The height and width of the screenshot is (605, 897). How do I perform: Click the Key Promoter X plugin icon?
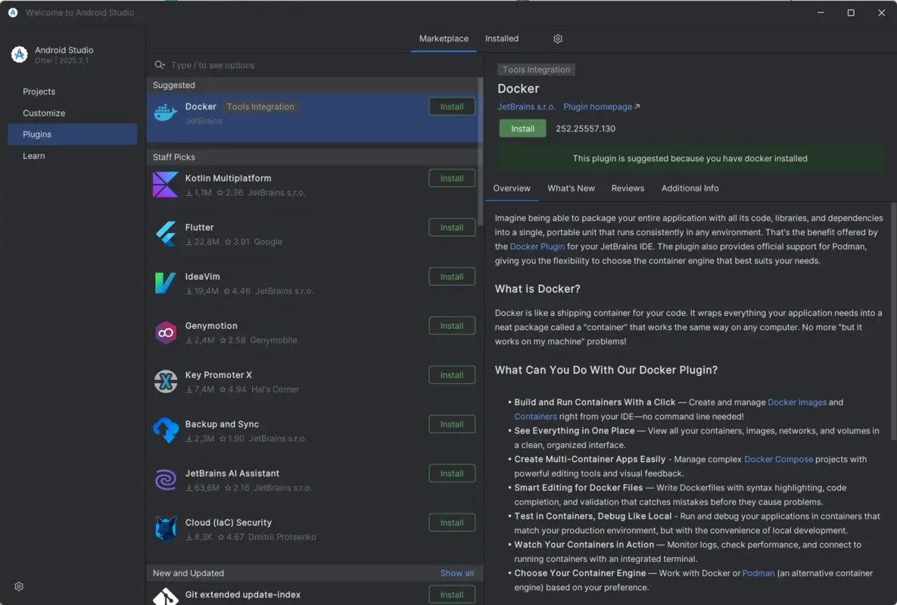click(165, 381)
